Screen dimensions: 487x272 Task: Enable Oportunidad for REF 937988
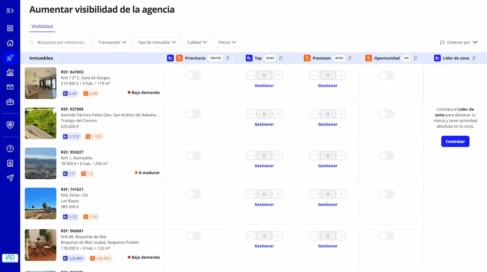coord(386,114)
